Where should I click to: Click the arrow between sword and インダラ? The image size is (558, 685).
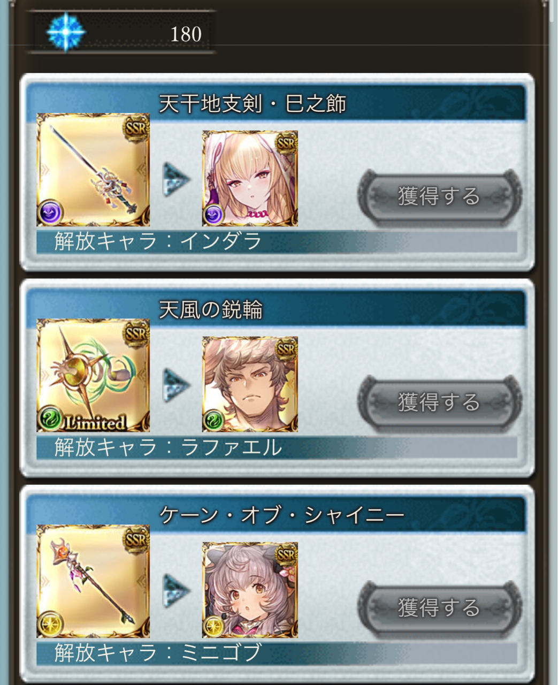tap(177, 179)
